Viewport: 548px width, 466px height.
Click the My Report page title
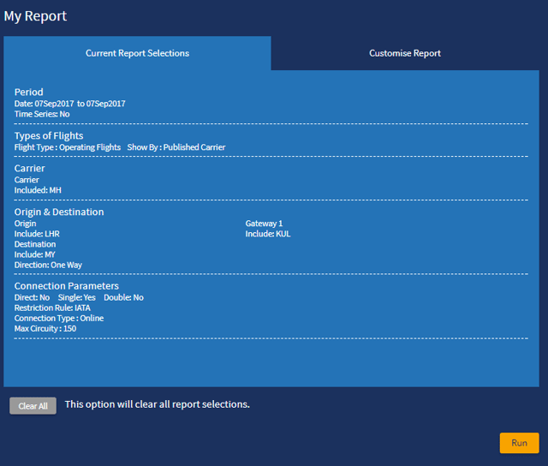[35, 16]
